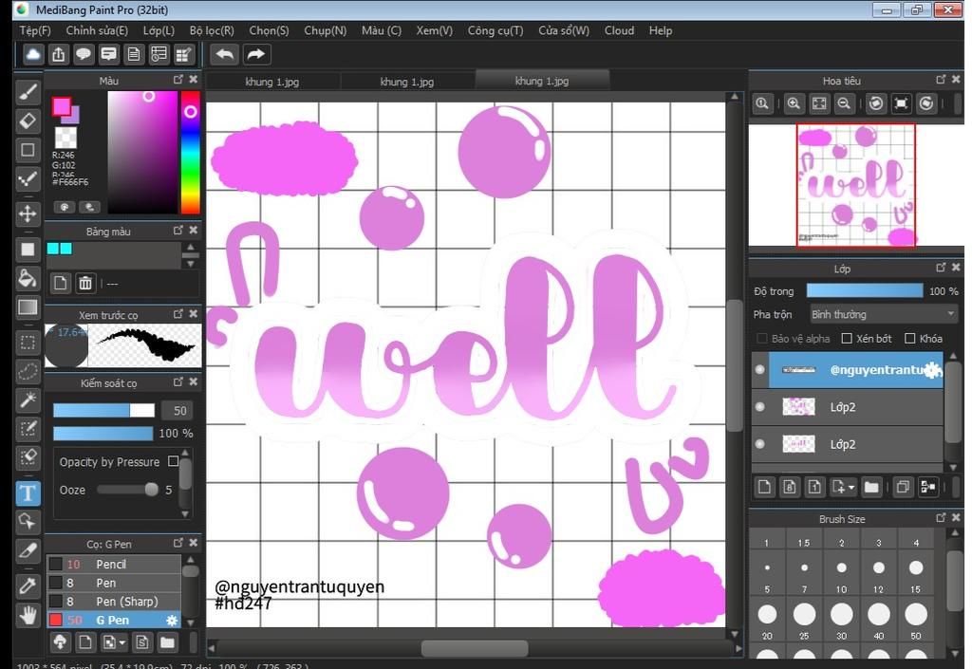Screen dimensions: 972x669
Task: Toggle the Xén bớt clipping checkbox
Action: point(847,338)
